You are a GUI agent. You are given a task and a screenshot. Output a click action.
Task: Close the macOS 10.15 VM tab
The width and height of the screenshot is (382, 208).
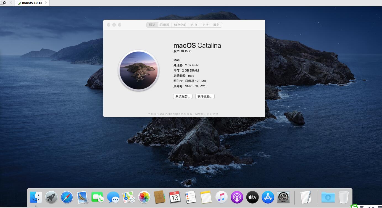[x=46, y=3]
